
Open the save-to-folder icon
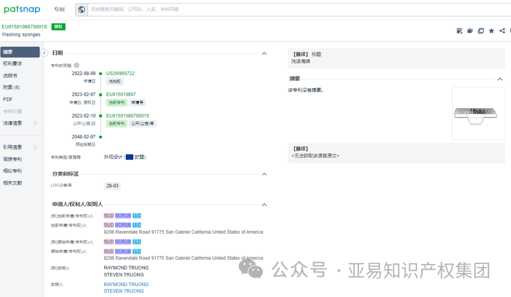[470, 31]
